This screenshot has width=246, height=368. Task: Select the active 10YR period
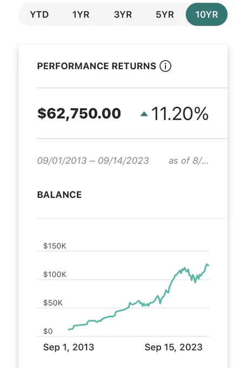[x=207, y=15]
